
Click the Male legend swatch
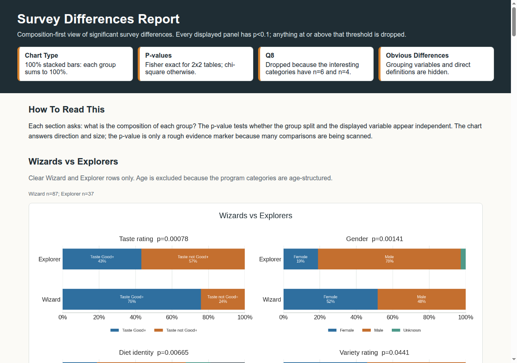[x=367, y=330]
